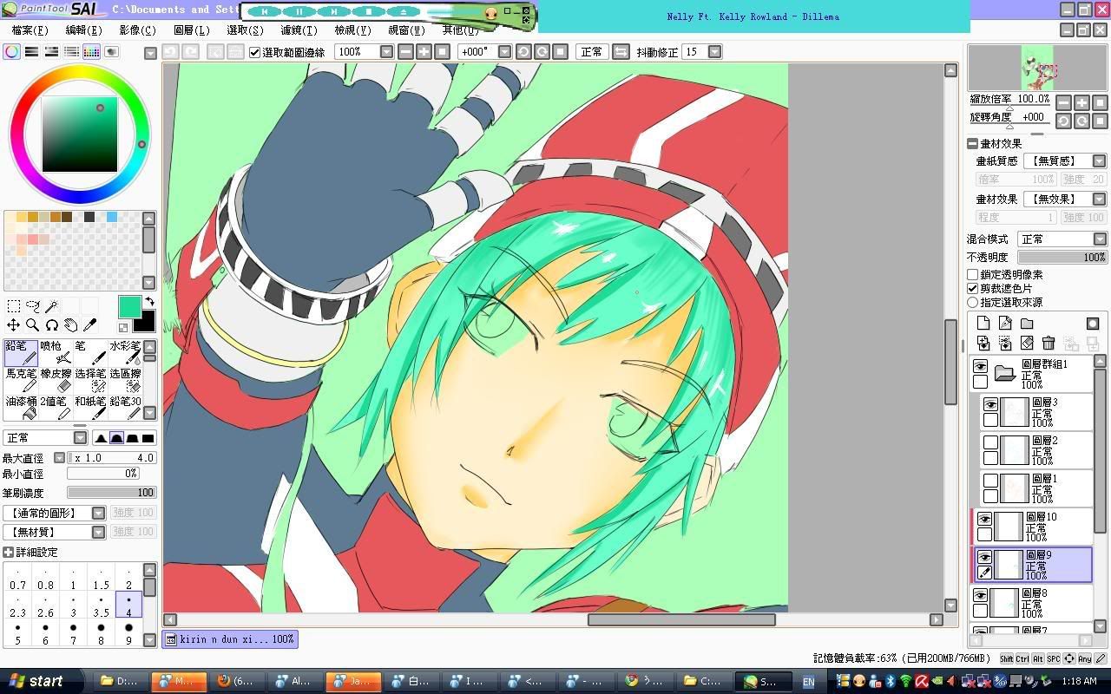This screenshot has width=1111, height=694.
Task: Create a new normal layer
Action: (x=983, y=324)
